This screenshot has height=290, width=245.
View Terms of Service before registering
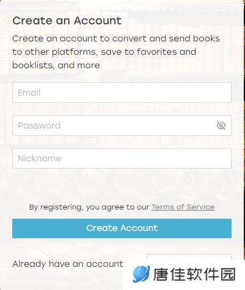click(x=183, y=207)
